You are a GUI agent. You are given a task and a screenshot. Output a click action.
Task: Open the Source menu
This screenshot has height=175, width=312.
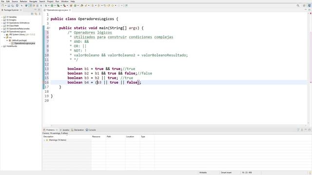pyautogui.click(x=15, y=1)
